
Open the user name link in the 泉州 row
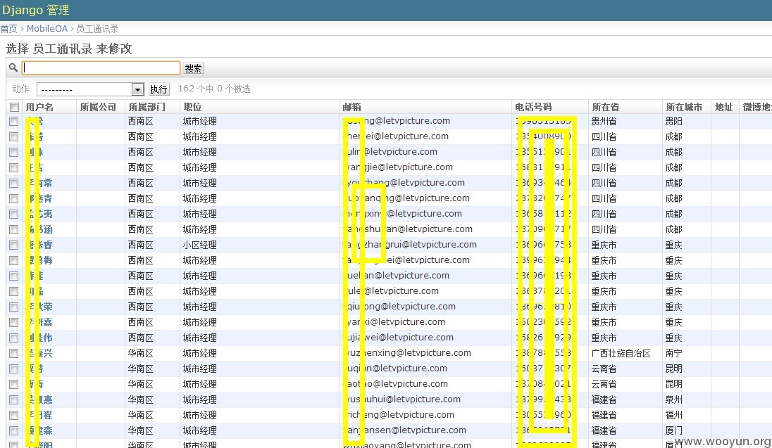(39, 399)
